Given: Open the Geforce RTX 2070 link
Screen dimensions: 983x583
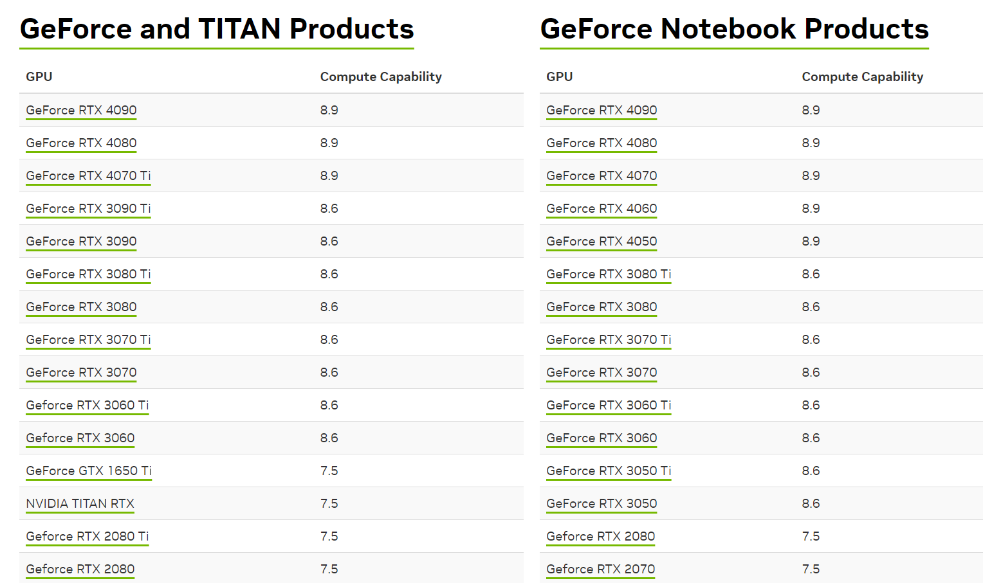Looking at the screenshot, I should coord(600,569).
